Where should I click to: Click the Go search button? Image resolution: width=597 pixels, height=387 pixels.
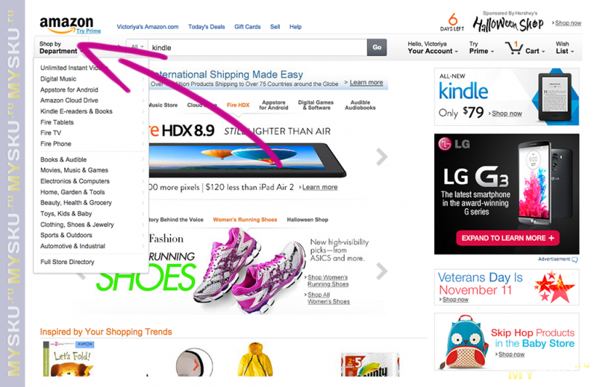[x=377, y=47]
